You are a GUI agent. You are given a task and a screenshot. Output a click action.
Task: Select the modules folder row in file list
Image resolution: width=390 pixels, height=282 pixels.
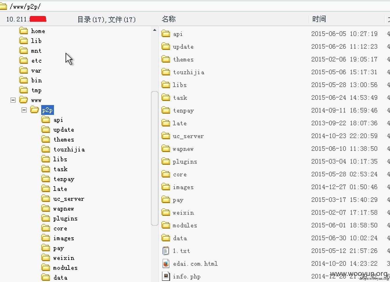coord(185,225)
